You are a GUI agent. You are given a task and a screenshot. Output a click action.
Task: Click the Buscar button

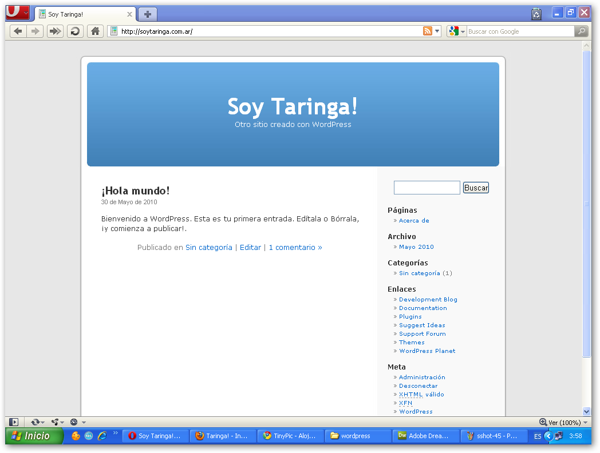[x=476, y=188]
